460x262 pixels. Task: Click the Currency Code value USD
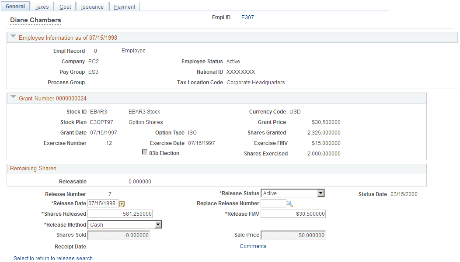click(x=295, y=112)
